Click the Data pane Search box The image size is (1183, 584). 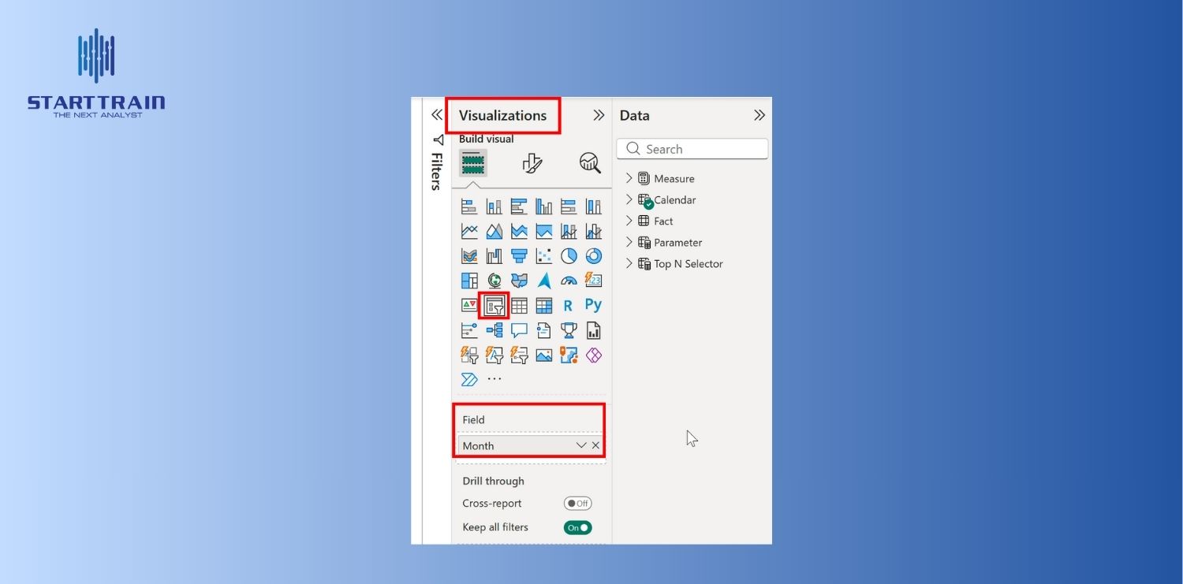tap(692, 149)
